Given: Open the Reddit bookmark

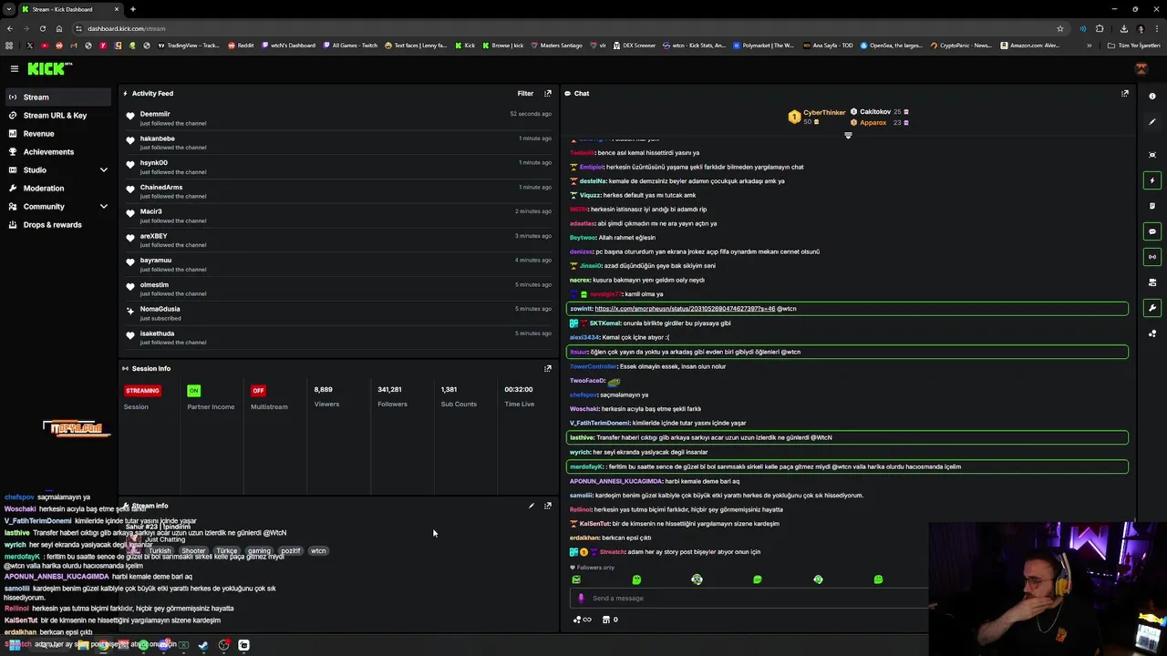Looking at the screenshot, I should pyautogui.click(x=241, y=45).
